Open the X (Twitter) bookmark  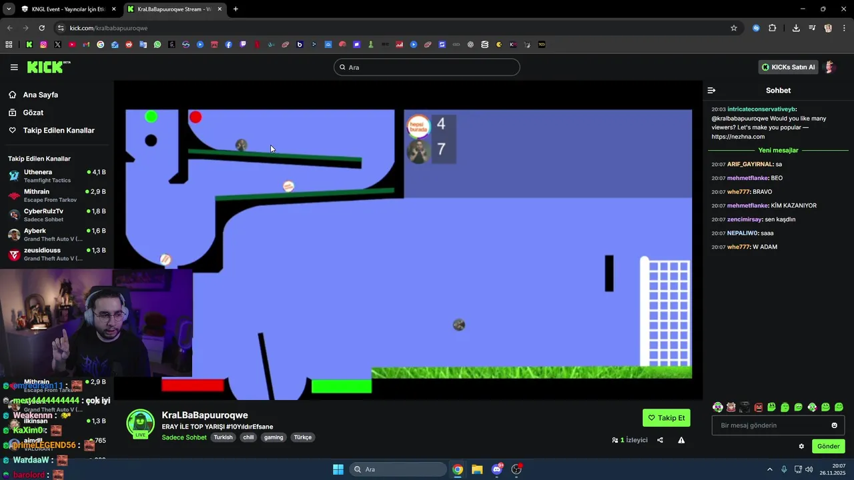click(x=57, y=45)
